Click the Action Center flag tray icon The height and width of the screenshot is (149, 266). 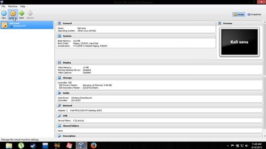232,146
